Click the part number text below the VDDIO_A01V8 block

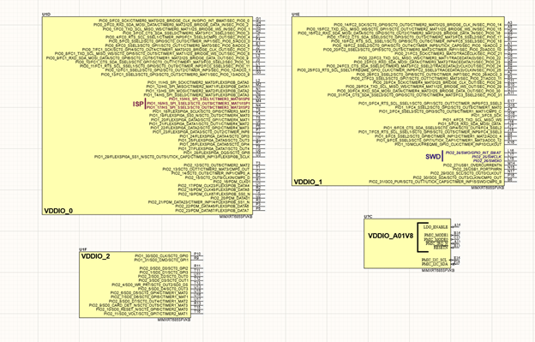click(x=438, y=270)
